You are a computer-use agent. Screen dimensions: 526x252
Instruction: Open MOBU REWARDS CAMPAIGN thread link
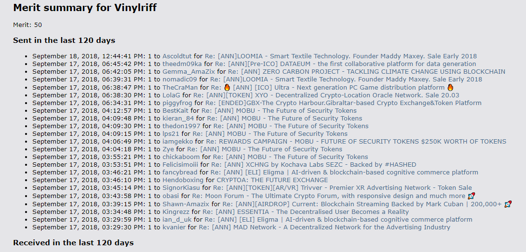[x=356, y=141]
